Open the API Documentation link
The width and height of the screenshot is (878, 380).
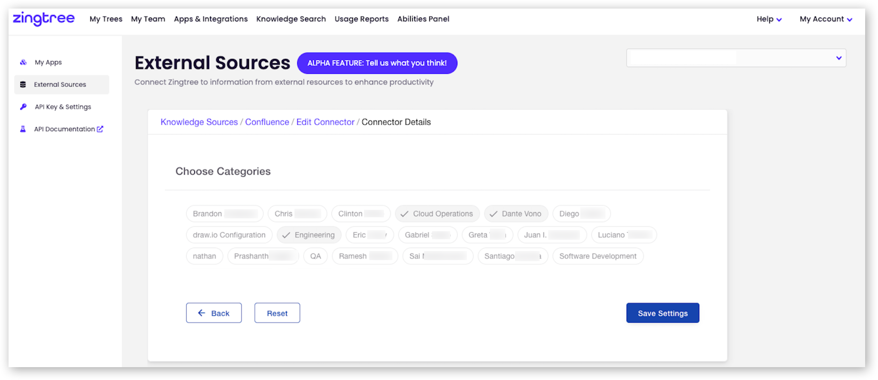tap(65, 129)
